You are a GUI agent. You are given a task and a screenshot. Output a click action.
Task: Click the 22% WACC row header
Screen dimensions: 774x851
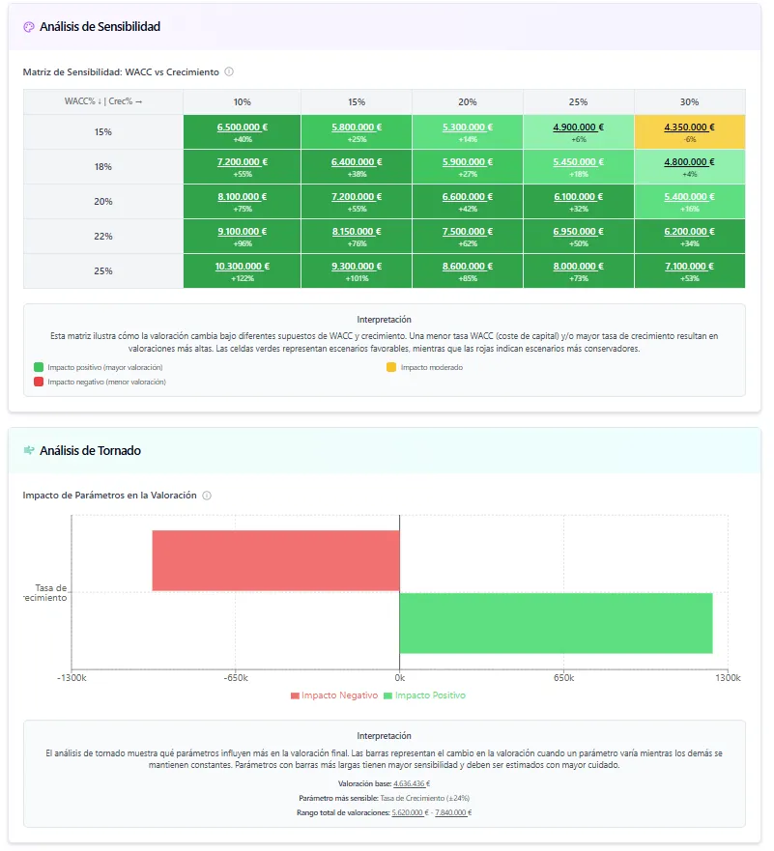point(102,237)
